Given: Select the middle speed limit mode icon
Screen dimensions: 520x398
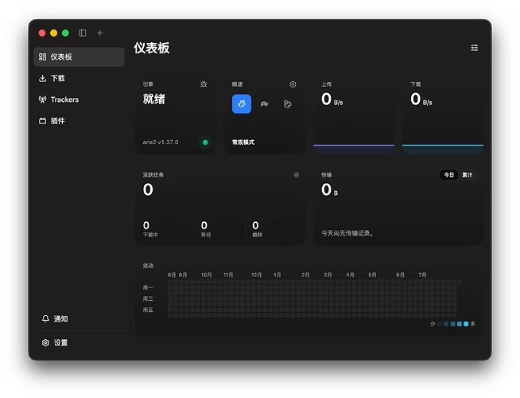Looking at the screenshot, I should 264,104.
